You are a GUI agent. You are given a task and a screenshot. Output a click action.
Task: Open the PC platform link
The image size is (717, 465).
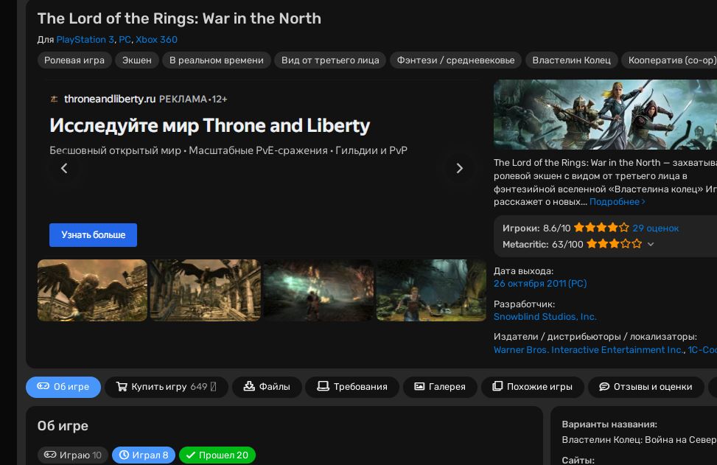pos(125,40)
